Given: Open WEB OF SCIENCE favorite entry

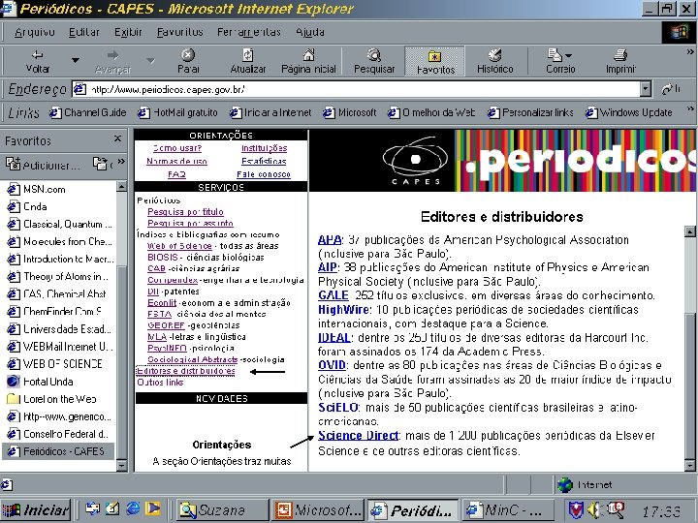Looking at the screenshot, I should (x=62, y=364).
